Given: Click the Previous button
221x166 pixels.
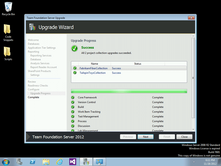Looking at the screenshot, I should 128,137.
